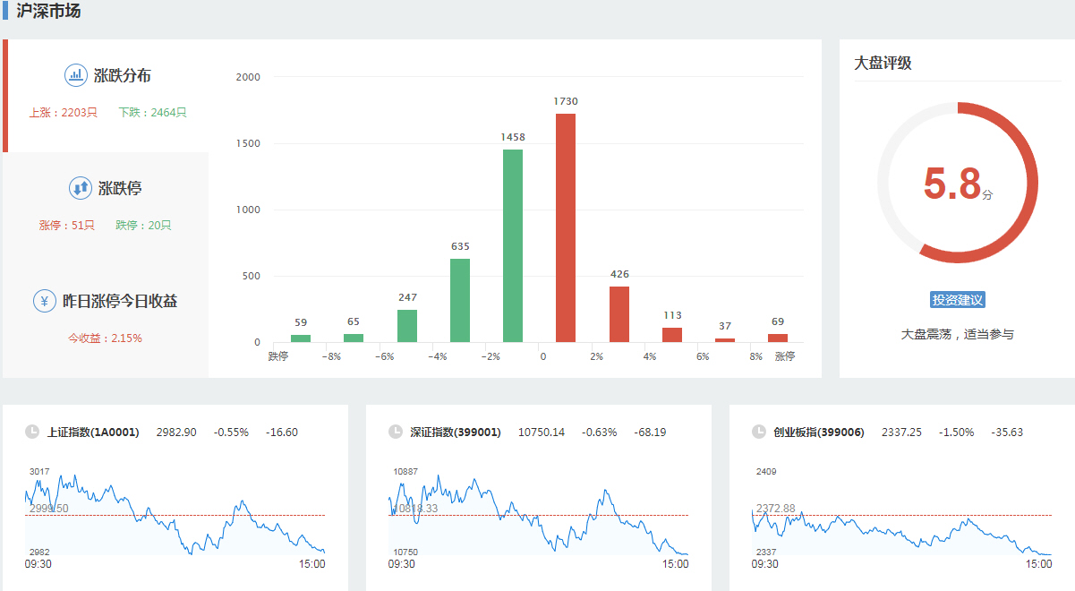Click the bar chart icon beside 涨跌分布
1075x591 pixels.
(76, 75)
